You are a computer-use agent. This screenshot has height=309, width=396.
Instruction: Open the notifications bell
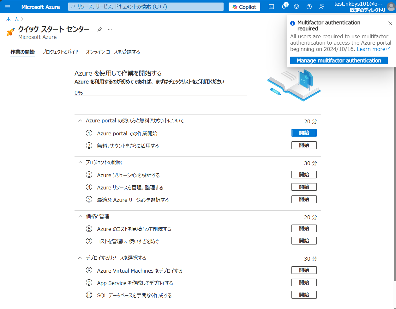[284, 6]
